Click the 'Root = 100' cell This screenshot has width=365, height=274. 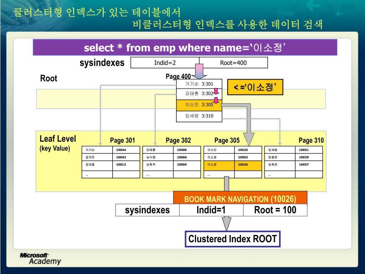click(x=275, y=210)
